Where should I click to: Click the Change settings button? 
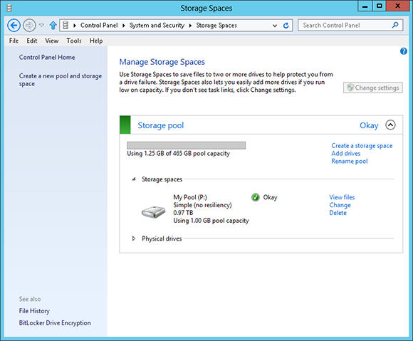372,88
